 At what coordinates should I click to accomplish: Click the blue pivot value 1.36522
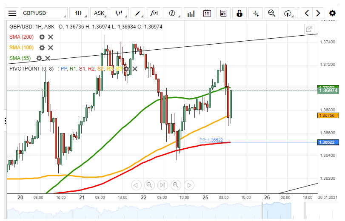pos(328,142)
